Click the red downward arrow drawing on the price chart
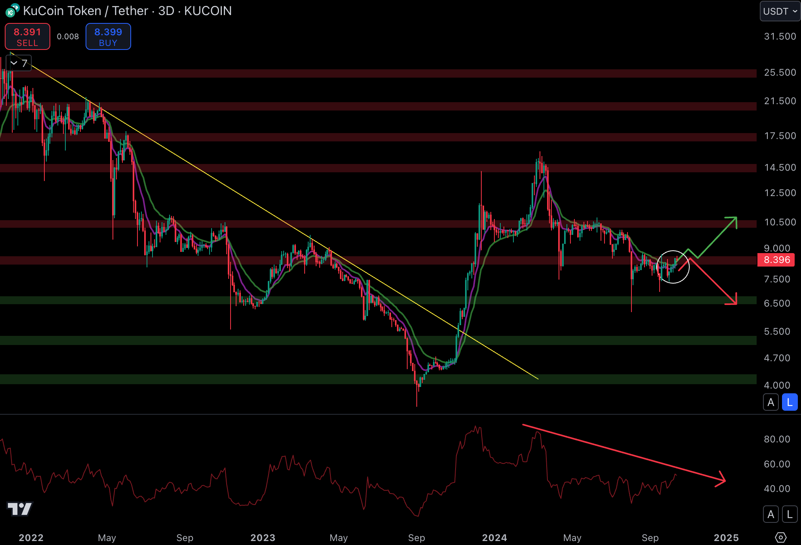The image size is (801, 545). [713, 281]
